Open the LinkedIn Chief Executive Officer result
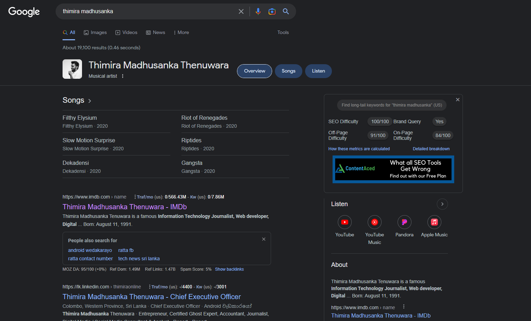This screenshot has width=531, height=321. click(x=152, y=297)
